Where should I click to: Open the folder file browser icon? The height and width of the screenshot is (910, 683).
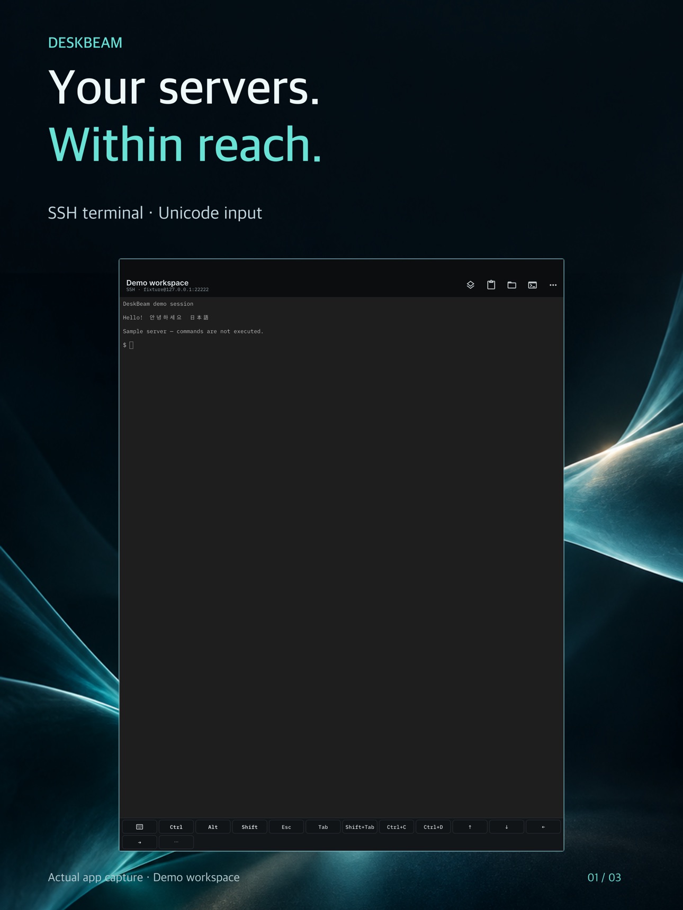click(x=511, y=285)
